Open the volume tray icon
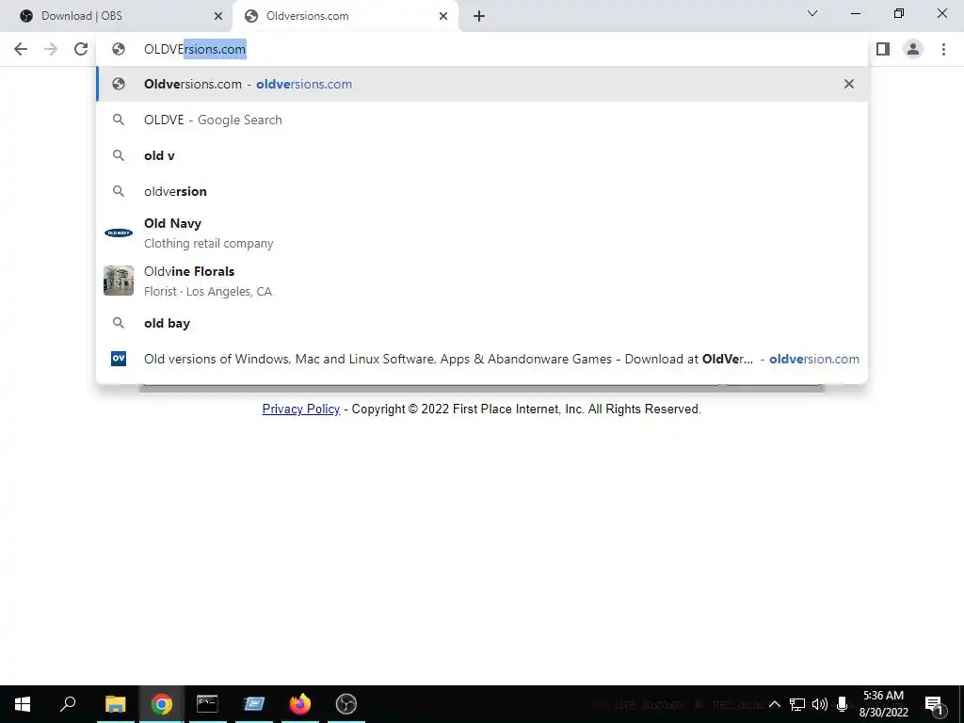964x723 pixels. (x=820, y=704)
